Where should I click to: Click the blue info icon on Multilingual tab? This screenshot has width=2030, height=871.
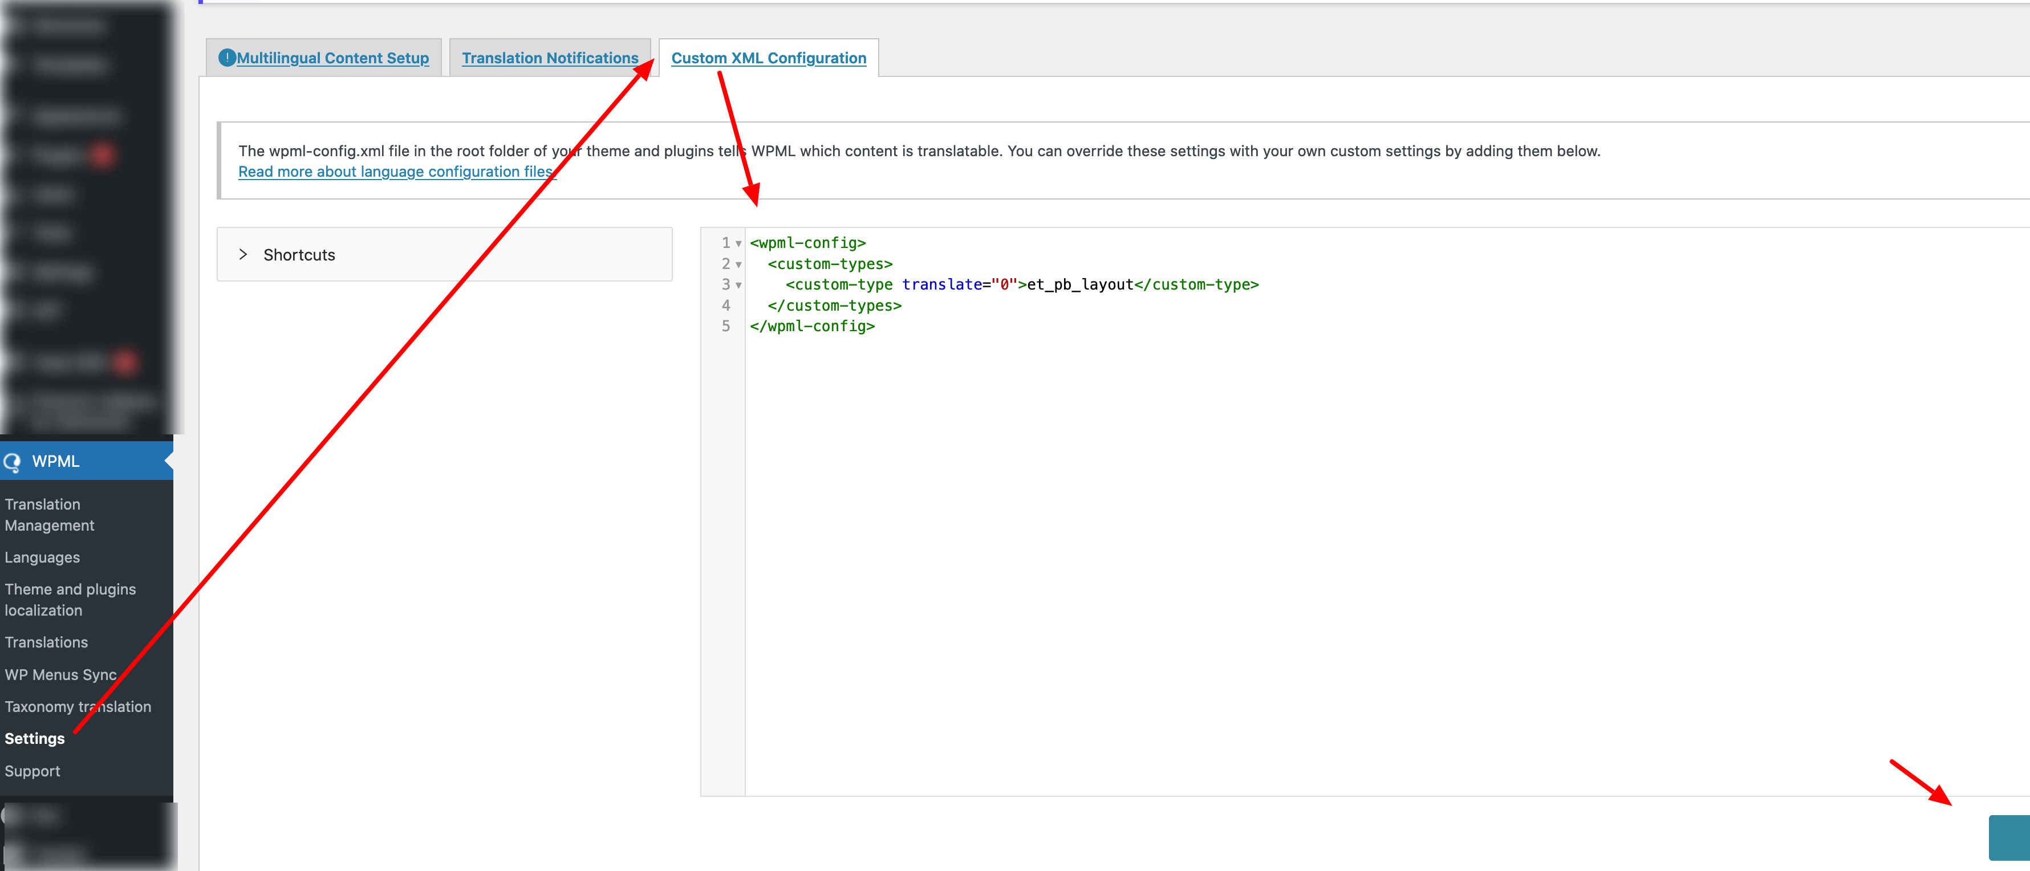click(227, 58)
